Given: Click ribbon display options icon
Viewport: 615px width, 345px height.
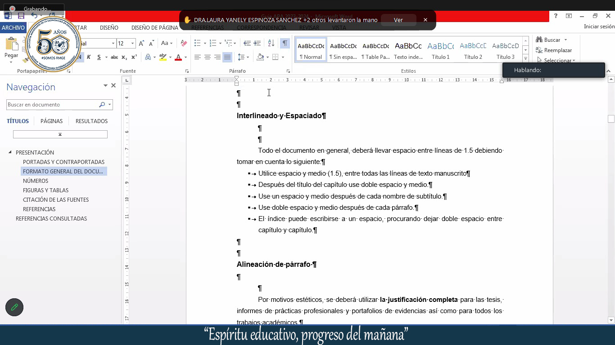Looking at the screenshot, I should [569, 16].
